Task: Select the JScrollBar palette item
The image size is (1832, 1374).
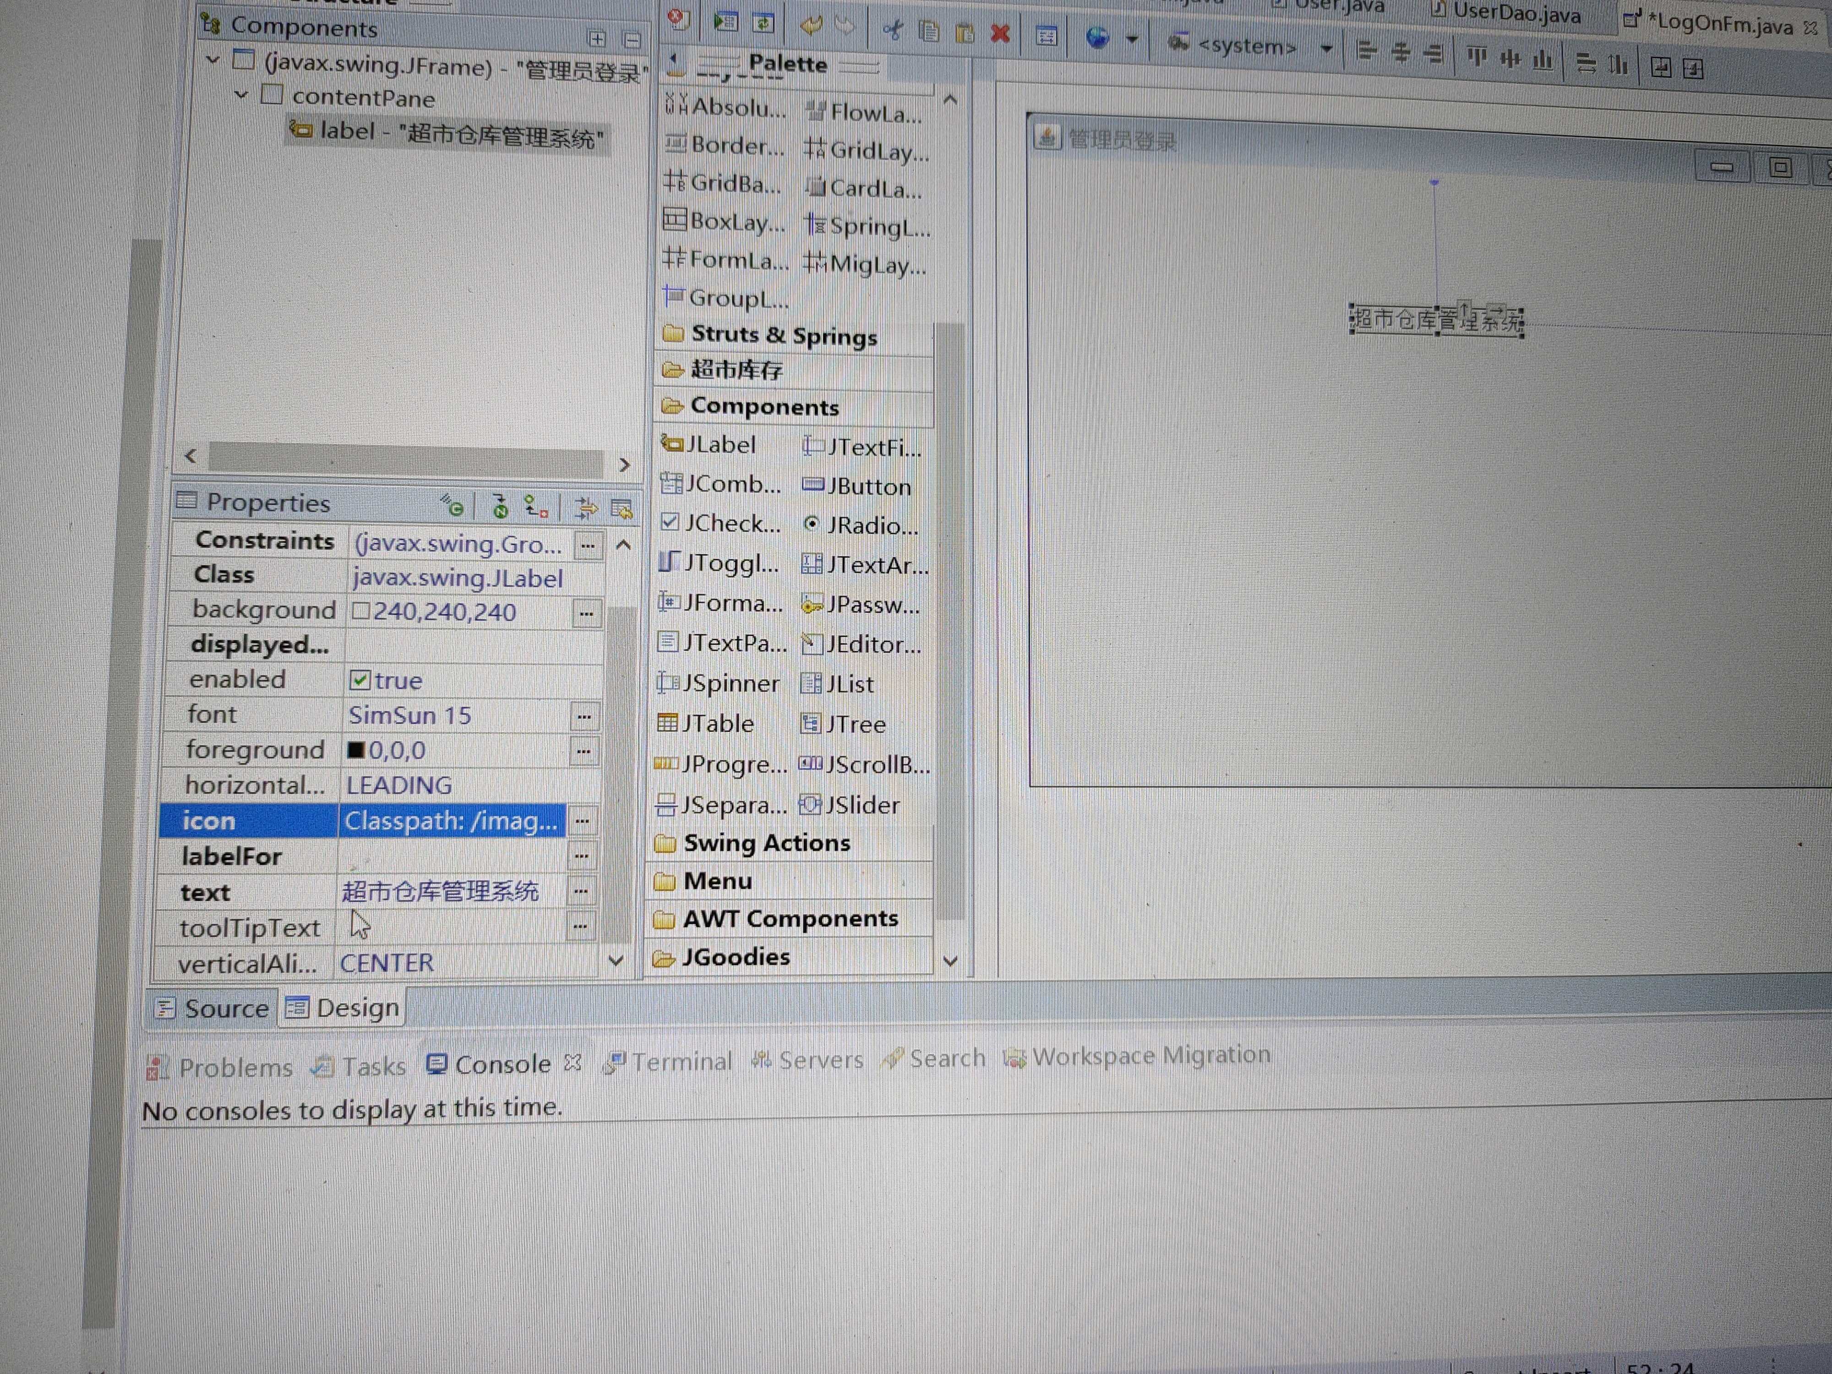Action: (x=865, y=764)
